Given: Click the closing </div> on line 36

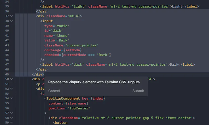Looking at the screenshot, I should (42, 11).
